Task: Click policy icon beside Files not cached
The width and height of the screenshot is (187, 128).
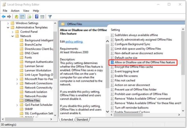Action: click(112, 80)
